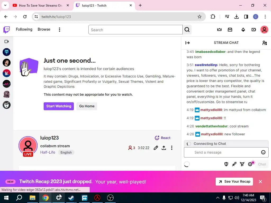The image size is (271, 203).
Task: Open Half-Life lambda icon in taskbar
Action: click(x=97, y=198)
